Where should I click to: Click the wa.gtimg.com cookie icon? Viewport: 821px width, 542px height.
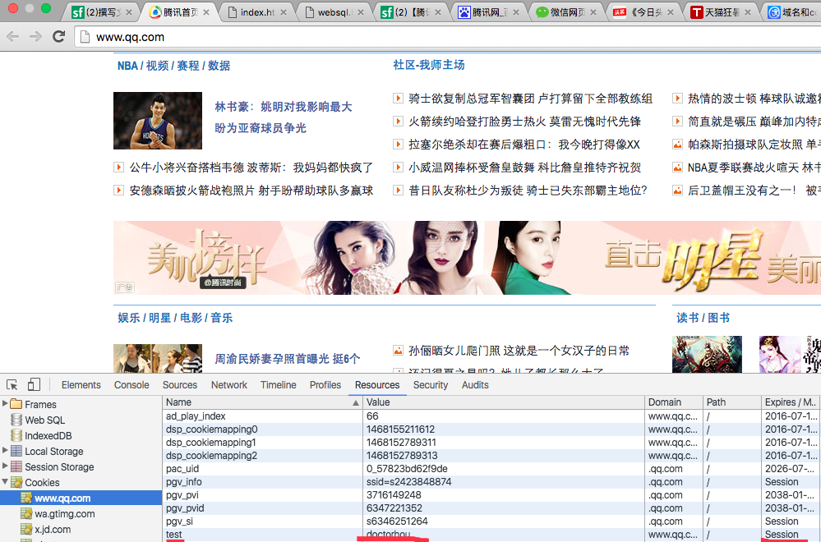tap(26, 513)
